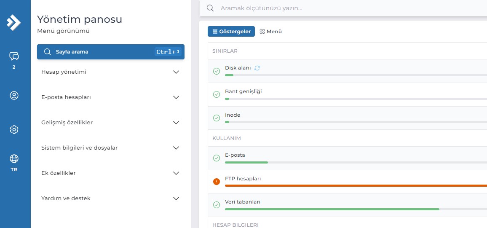Expand the Yardım ve destek section
This screenshot has height=228, width=487.
click(110, 198)
